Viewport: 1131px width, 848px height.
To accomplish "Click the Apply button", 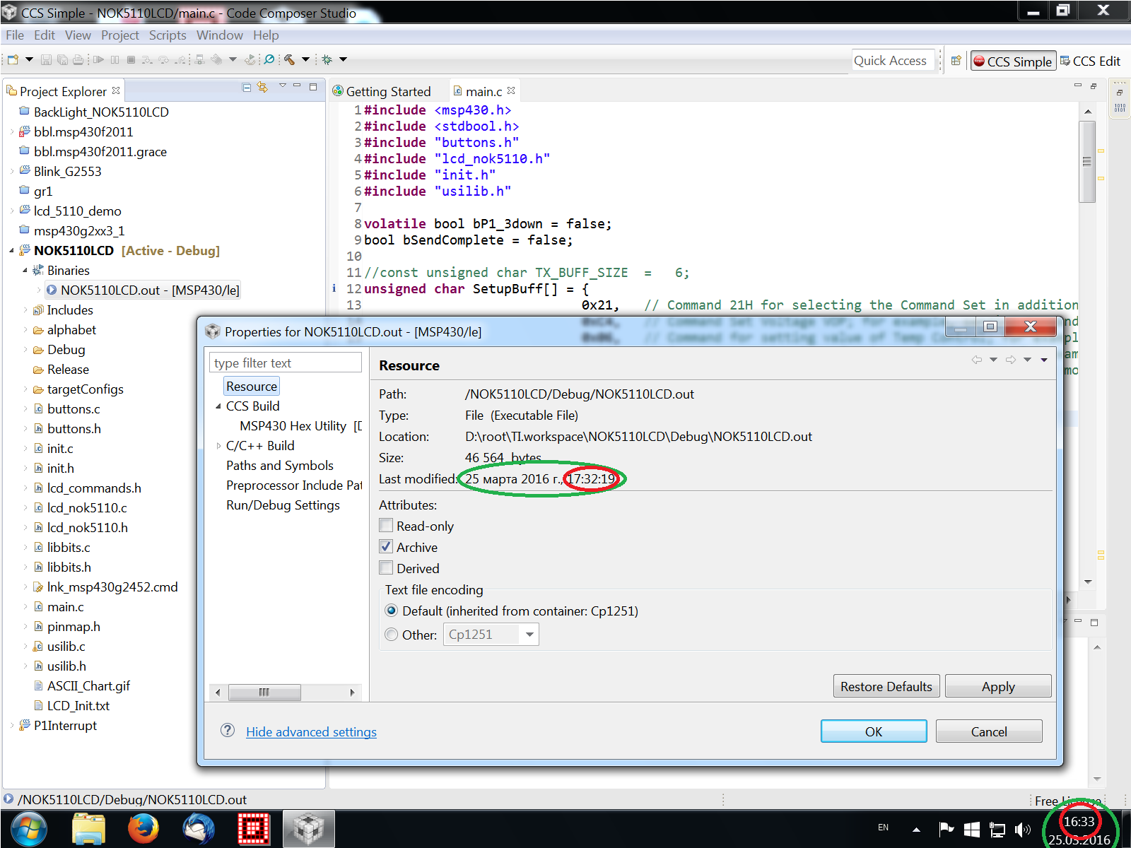I will point(998,686).
